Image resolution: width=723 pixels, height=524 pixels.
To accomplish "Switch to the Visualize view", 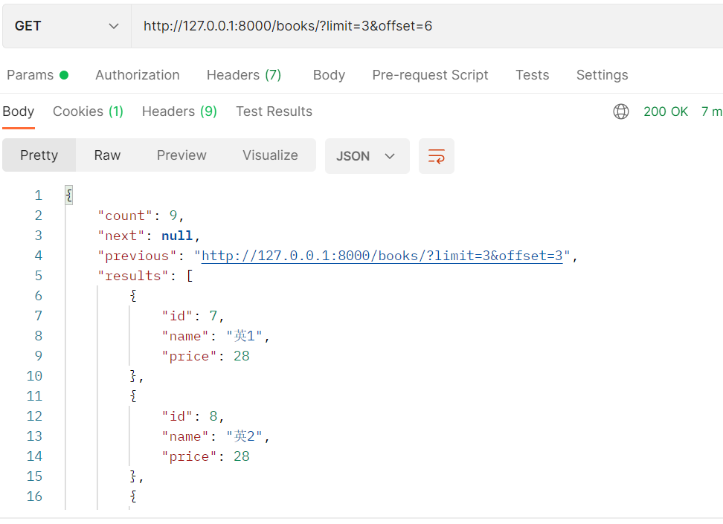I will (270, 155).
